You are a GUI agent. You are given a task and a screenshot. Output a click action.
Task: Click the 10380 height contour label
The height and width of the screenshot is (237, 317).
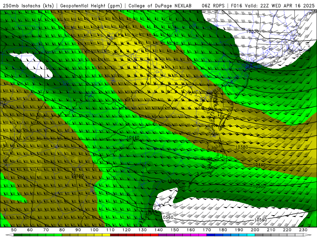242,147
